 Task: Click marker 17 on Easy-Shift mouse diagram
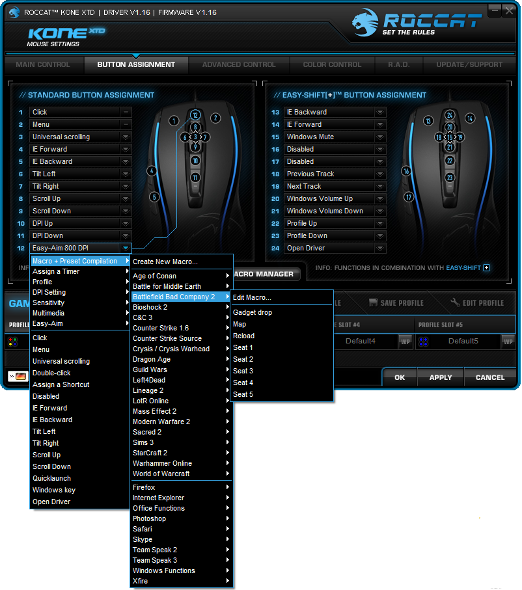click(x=409, y=197)
